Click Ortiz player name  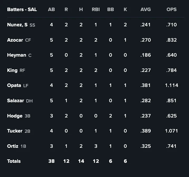coord(13,146)
